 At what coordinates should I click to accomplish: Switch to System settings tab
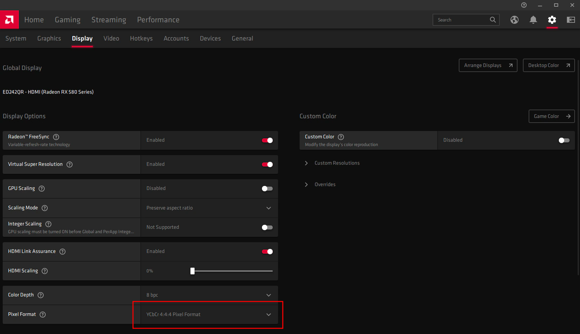(16, 39)
